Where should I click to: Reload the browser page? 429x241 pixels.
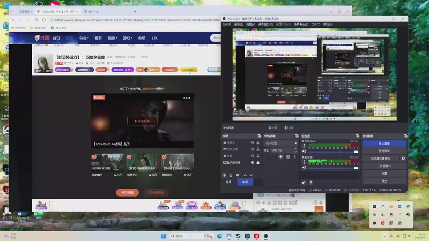[x=36, y=20]
